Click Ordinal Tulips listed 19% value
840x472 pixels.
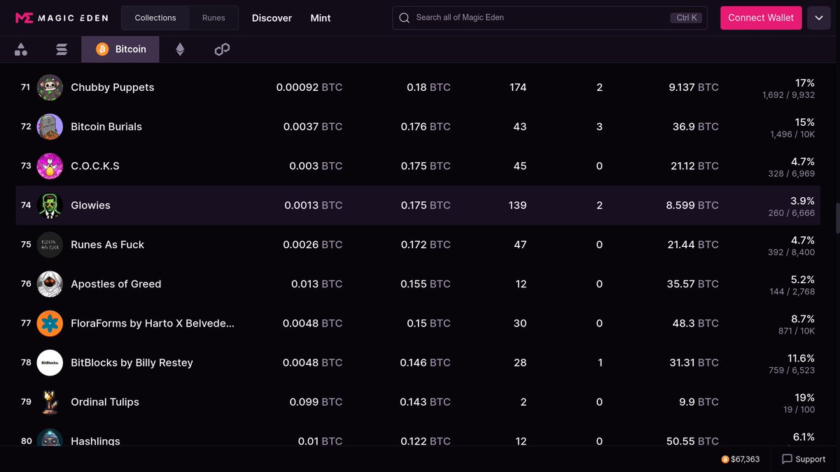805,397
